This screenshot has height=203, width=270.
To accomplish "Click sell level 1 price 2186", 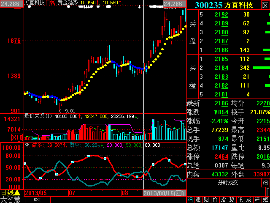I will coord(221,50).
